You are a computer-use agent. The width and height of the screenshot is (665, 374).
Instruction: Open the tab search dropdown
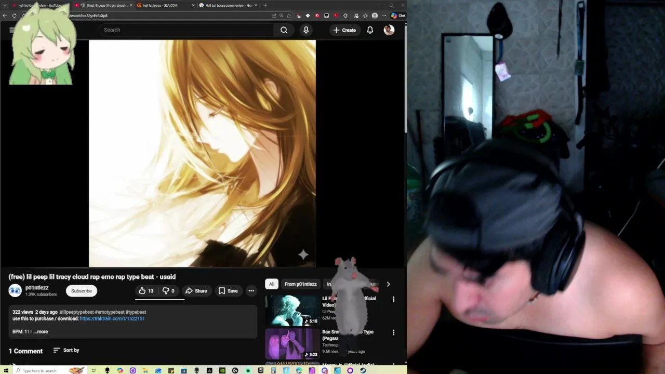(x=5, y=5)
